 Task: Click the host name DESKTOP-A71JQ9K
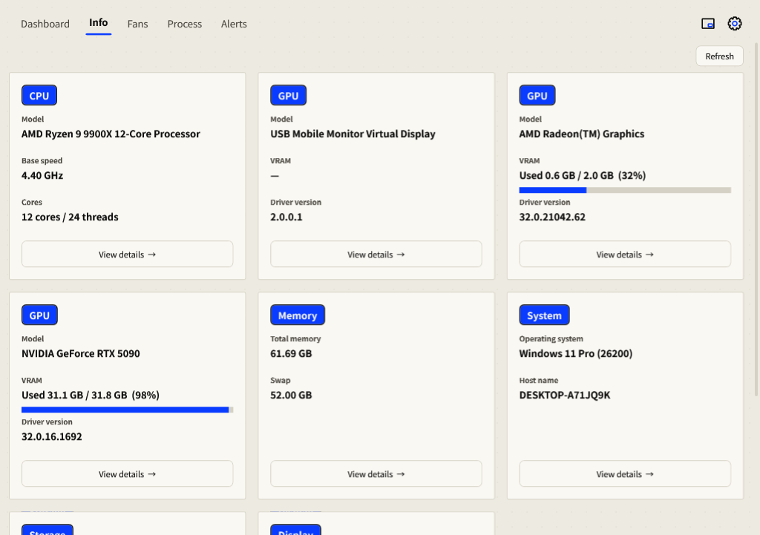point(565,395)
